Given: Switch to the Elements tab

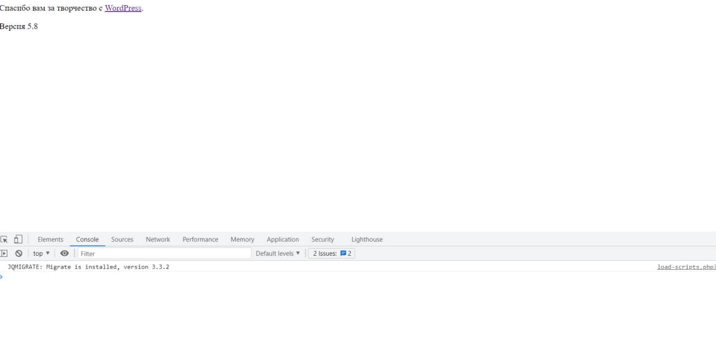Looking at the screenshot, I should [x=50, y=239].
